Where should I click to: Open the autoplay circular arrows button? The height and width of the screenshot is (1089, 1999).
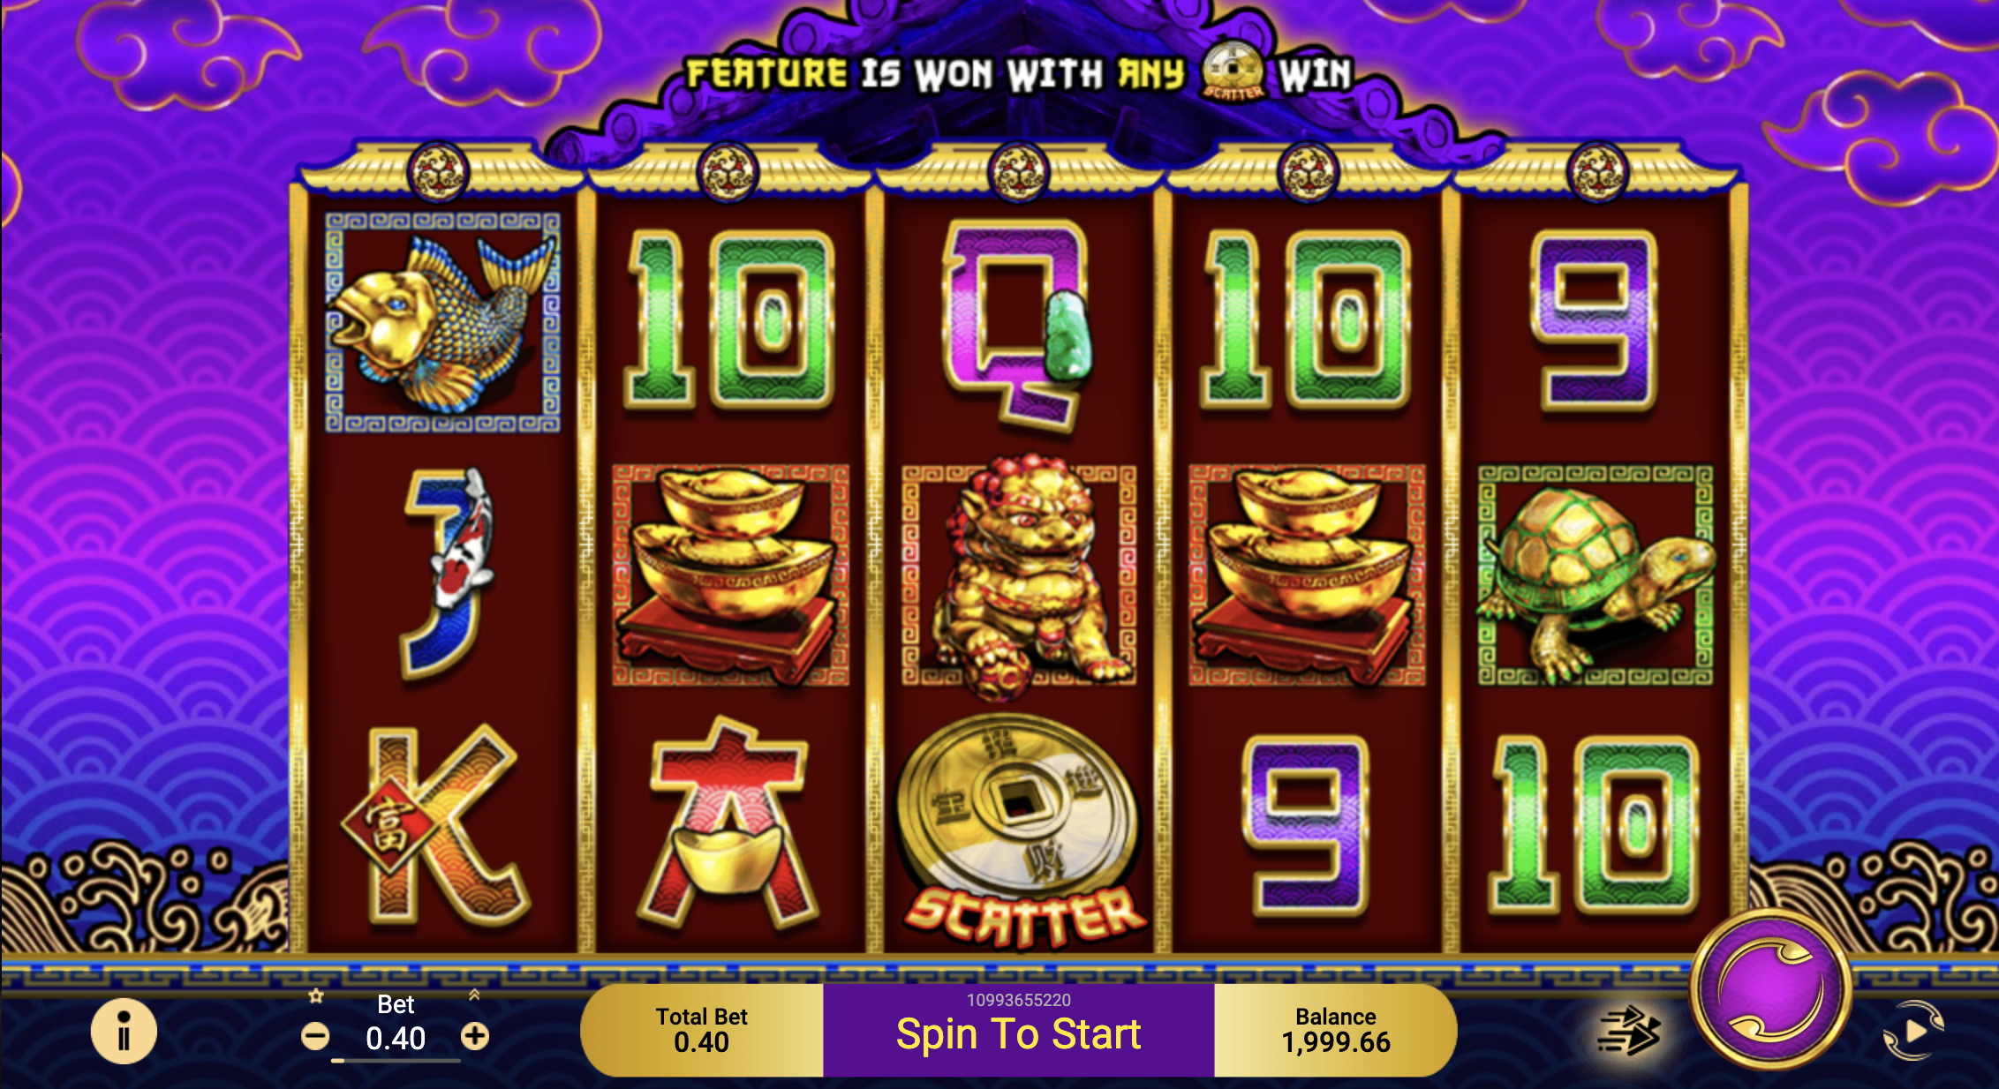point(1914,1031)
